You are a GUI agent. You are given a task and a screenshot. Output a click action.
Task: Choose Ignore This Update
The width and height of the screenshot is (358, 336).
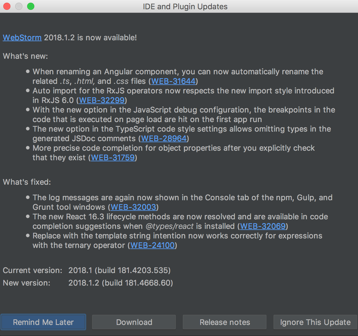coord(315,322)
